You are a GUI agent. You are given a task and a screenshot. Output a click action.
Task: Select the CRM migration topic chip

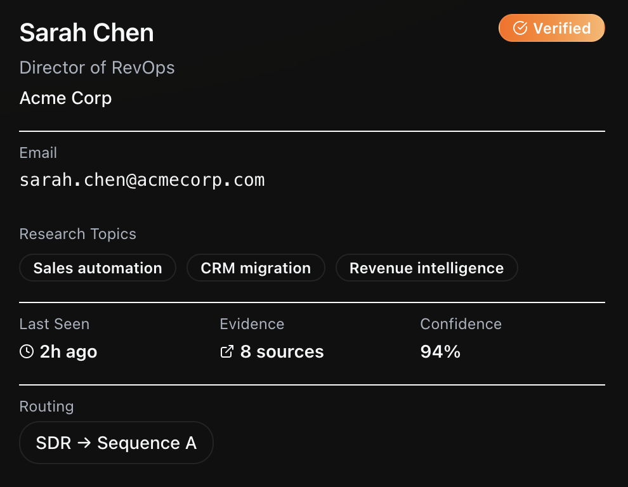256,268
